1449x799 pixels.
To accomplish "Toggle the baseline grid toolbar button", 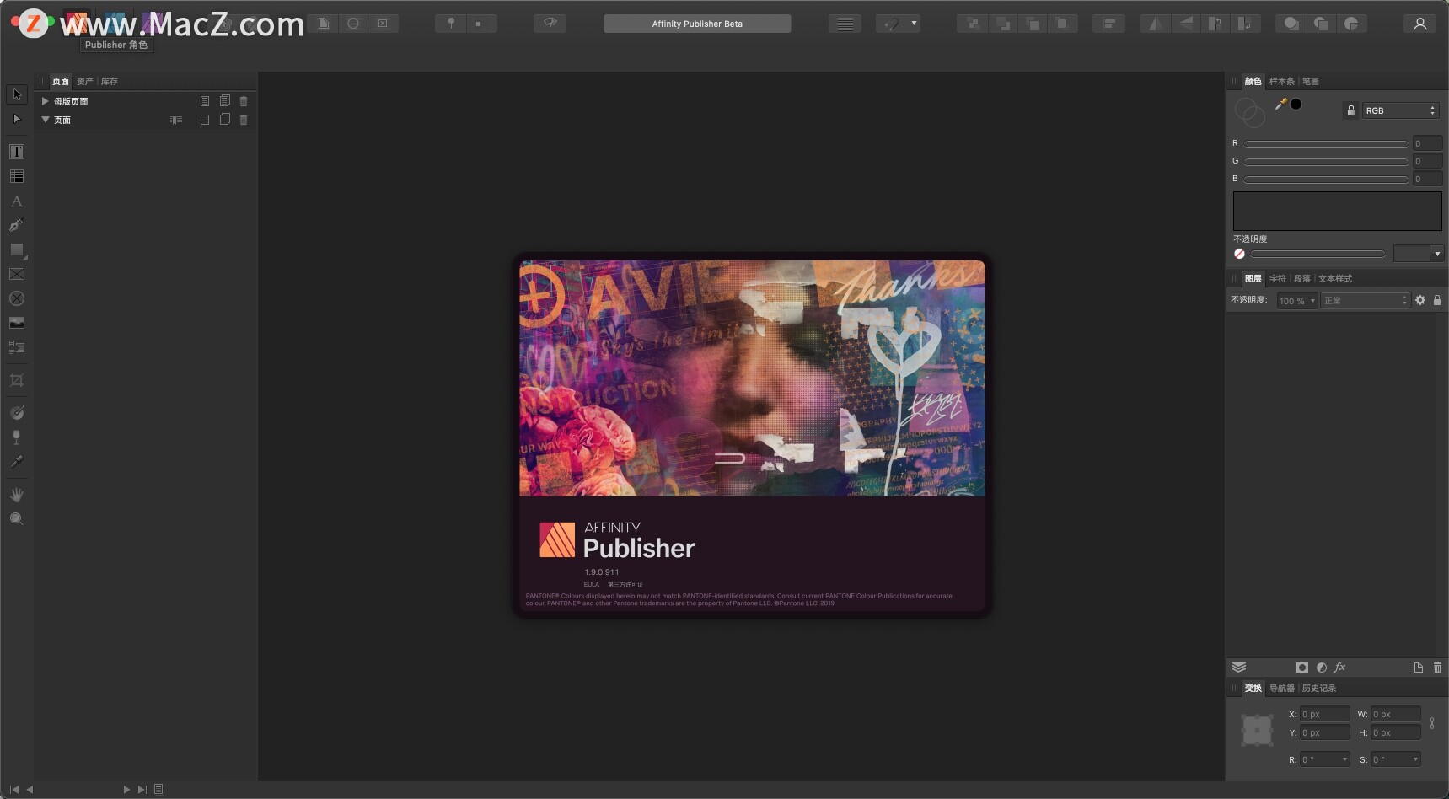I will click(845, 24).
